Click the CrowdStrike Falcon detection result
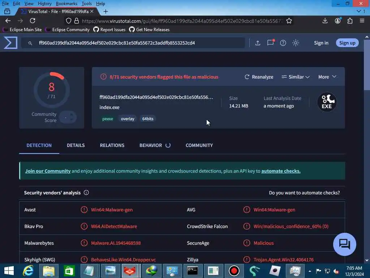370x278 pixels. click(291, 226)
